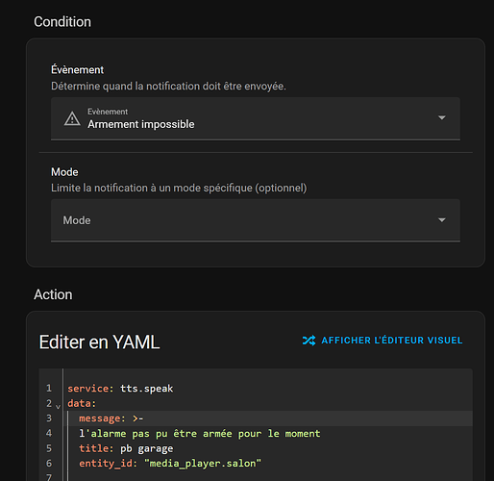Click the empty Mode selection field
494x481 pixels.
[256, 220]
